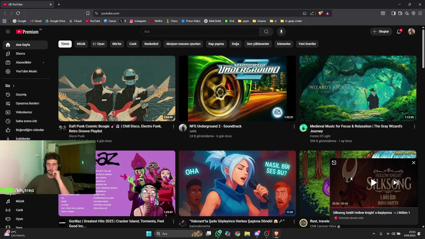Open the Forest Of Light channel link

point(320,136)
